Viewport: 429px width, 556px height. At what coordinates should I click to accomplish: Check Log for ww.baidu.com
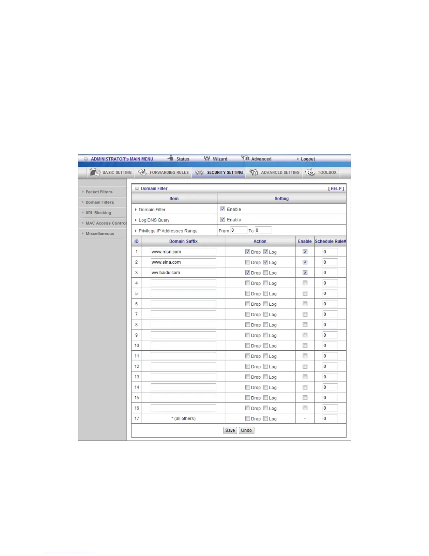[266, 273]
